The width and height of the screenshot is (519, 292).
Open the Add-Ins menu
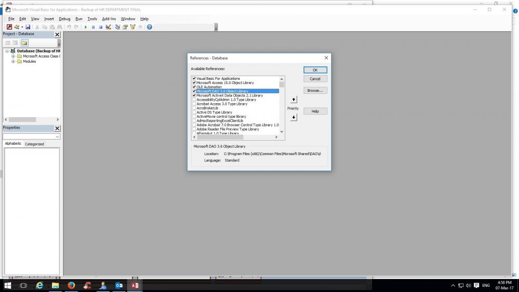tap(109, 19)
